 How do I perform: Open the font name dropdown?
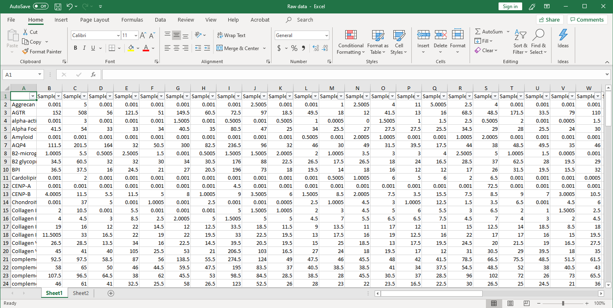tap(118, 35)
